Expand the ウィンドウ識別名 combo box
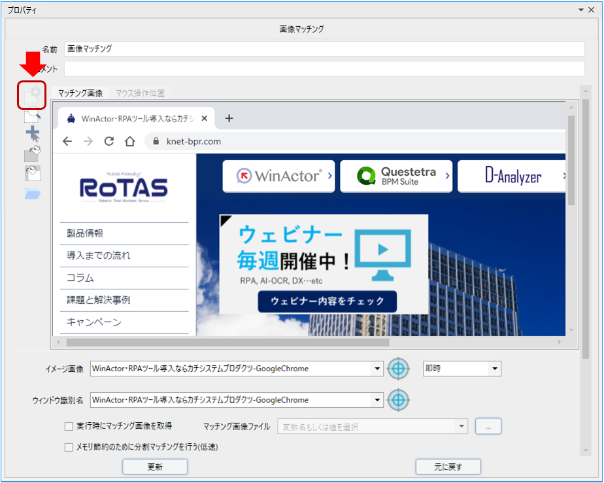Screen dimensions: 604x483 point(377,400)
